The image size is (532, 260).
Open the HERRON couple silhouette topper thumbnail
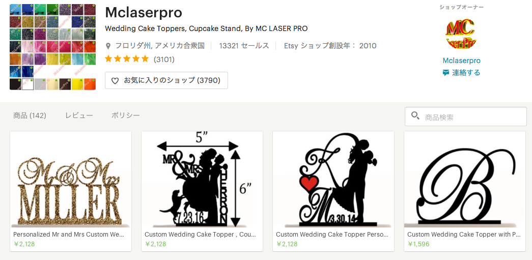point(202,179)
